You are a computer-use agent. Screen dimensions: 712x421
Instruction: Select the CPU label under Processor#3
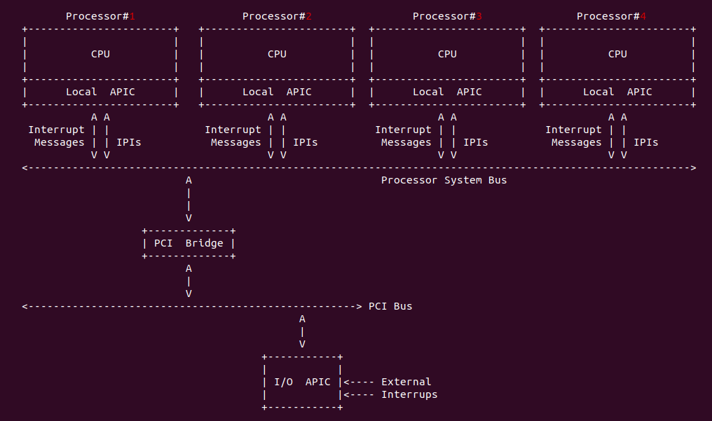tap(447, 54)
